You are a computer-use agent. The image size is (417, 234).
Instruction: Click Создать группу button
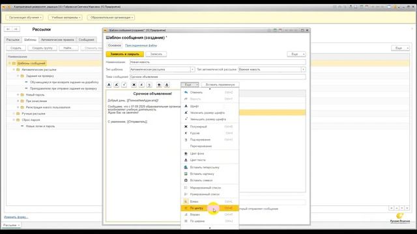pyautogui.click(x=42, y=48)
